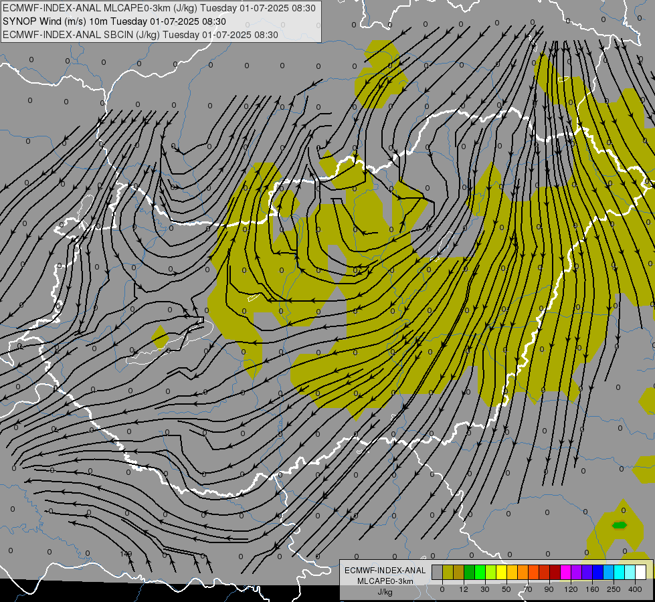Click the legend scale value 70
The image size is (655, 602).
click(x=528, y=589)
